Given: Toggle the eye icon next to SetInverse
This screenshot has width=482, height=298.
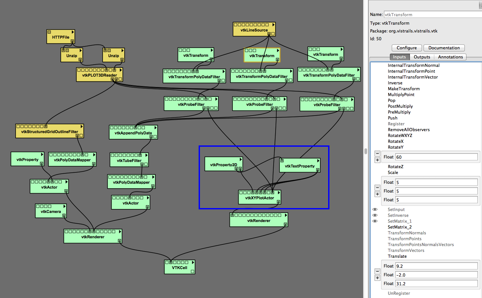Looking at the screenshot, I should coord(375,215).
